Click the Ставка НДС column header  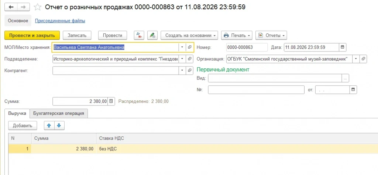click(x=237, y=138)
